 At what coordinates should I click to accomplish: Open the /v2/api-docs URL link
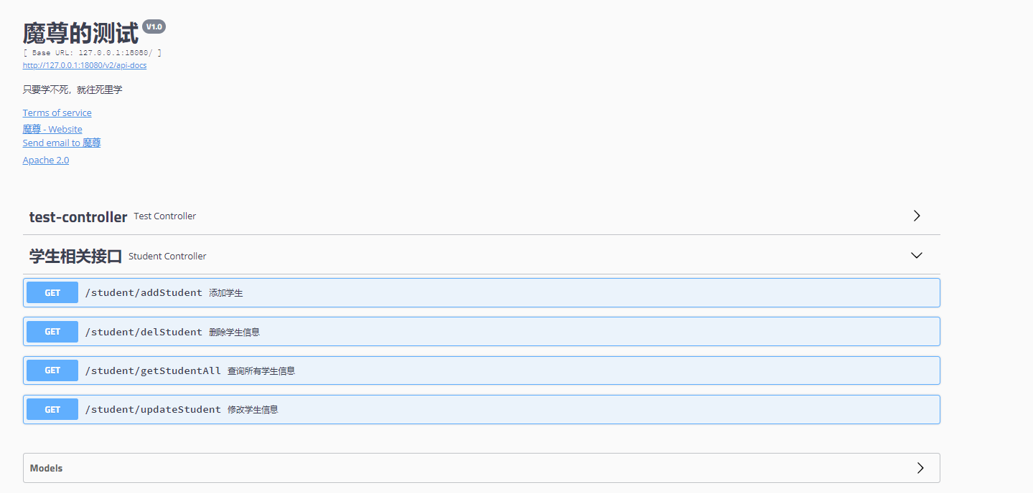pos(85,65)
